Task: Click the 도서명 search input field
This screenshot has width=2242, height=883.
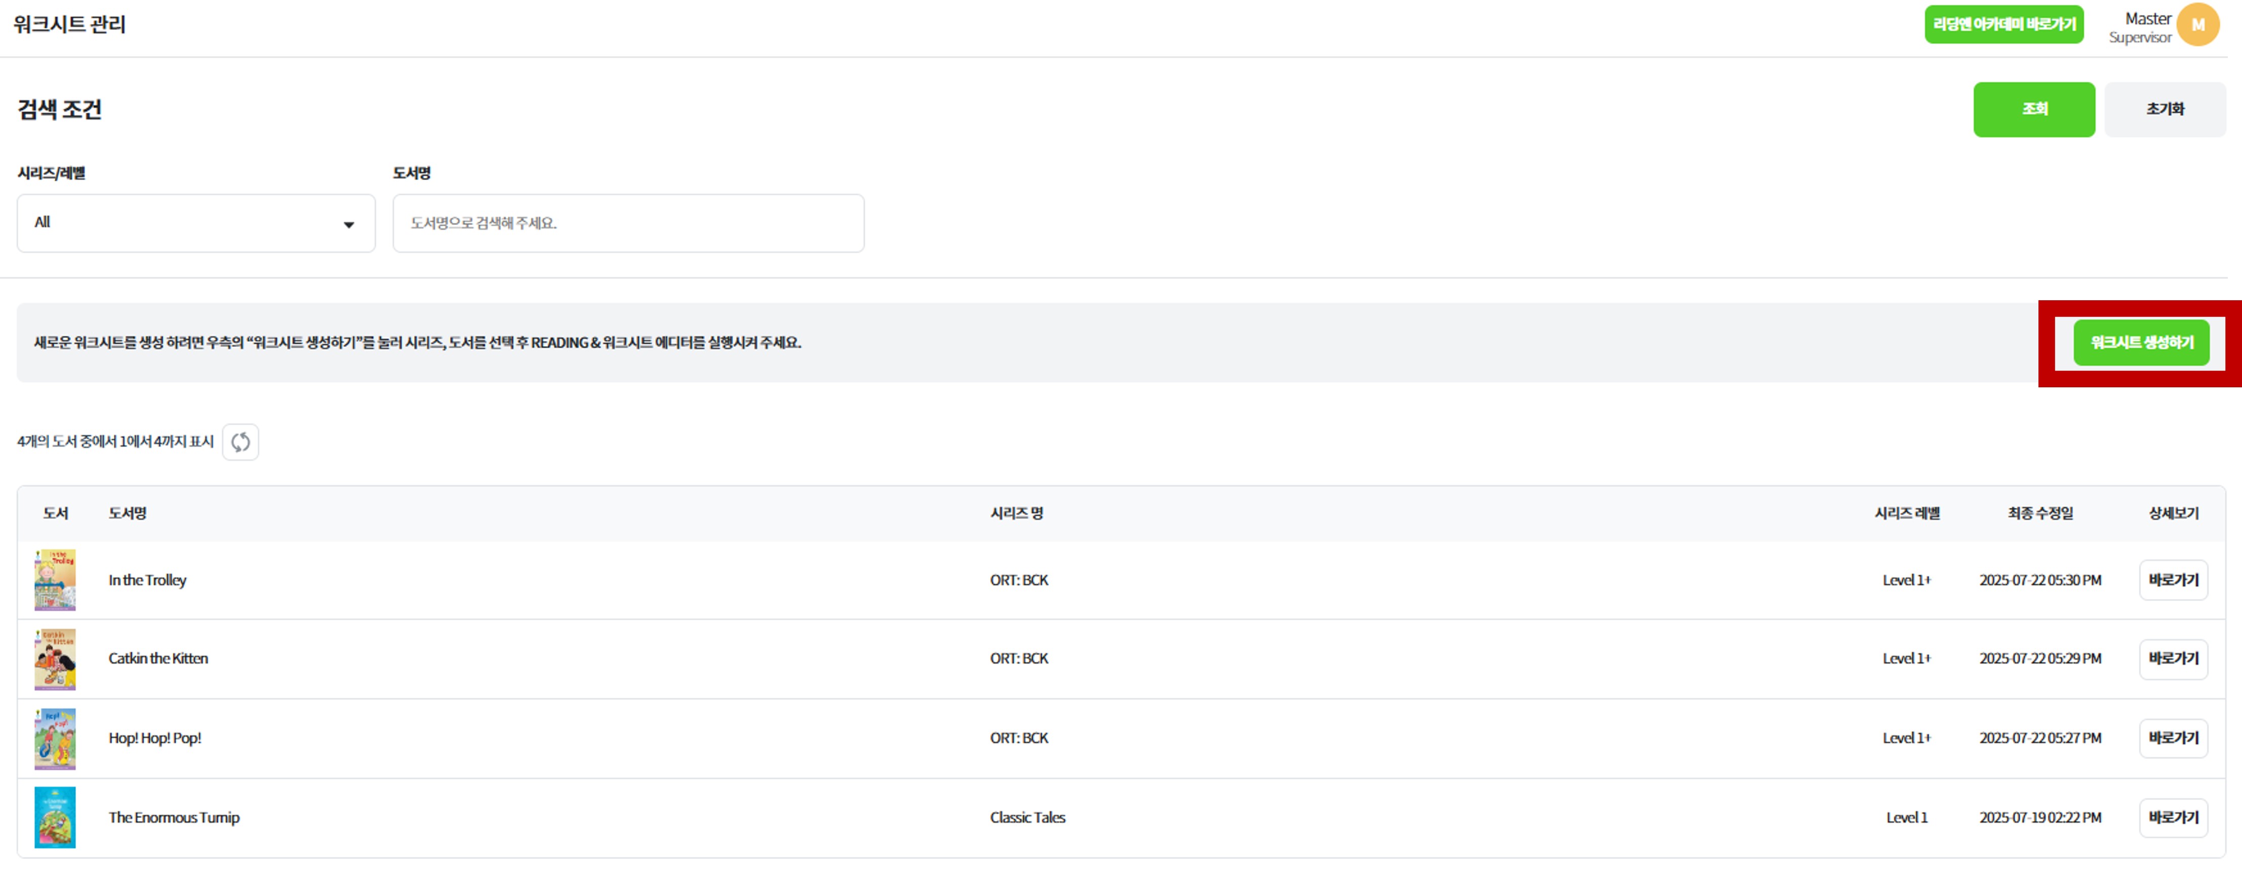Action: tap(627, 224)
